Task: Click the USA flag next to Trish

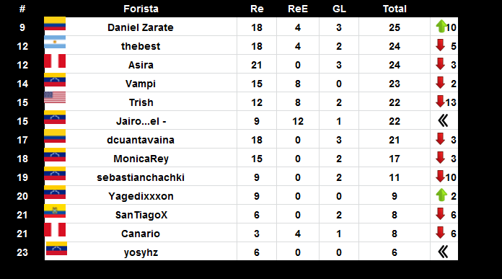Action: 55,97
